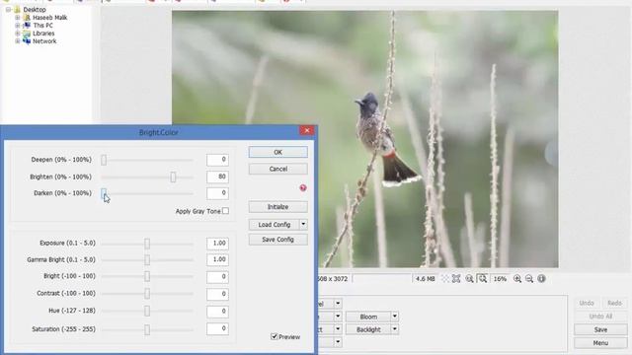Screen dimensions: 632x355
Task: Click the dotted grid icon after 4.6 MB
Action: [445, 278]
